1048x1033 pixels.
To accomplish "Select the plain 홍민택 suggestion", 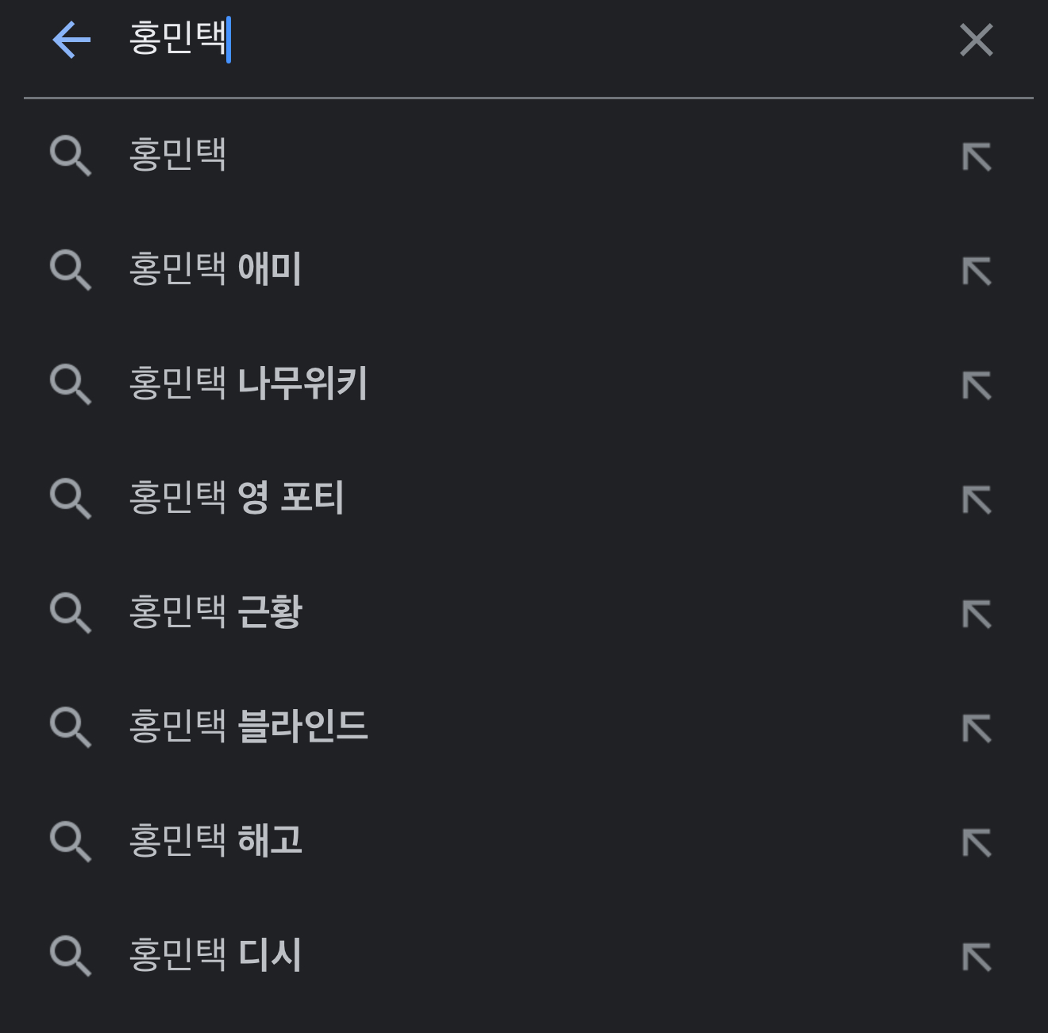I will point(178,155).
